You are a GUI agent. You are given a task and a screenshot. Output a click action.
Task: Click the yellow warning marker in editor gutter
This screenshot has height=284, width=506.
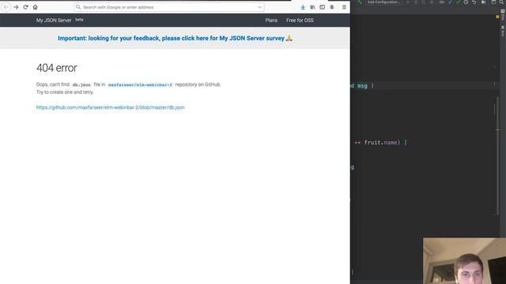click(x=497, y=17)
